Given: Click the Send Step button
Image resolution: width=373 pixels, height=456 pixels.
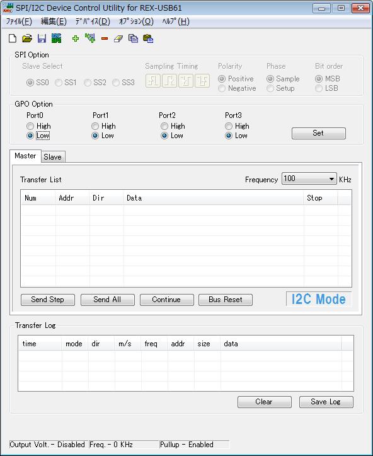Looking at the screenshot, I should pos(48,300).
